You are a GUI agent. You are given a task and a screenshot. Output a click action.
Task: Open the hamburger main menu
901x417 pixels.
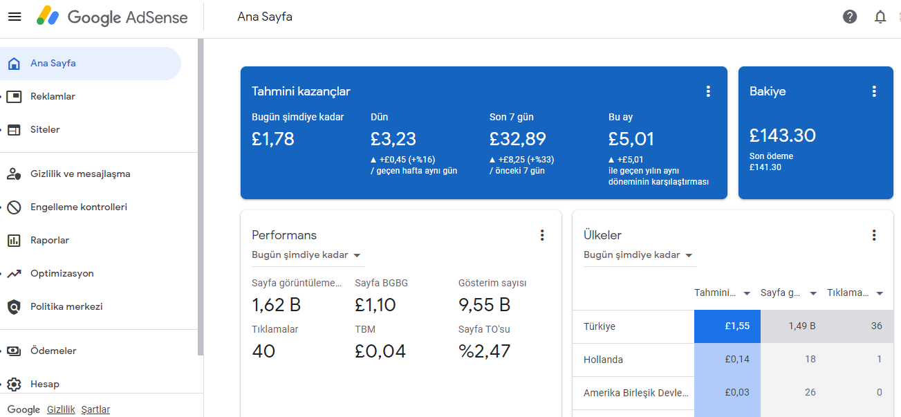[15, 17]
